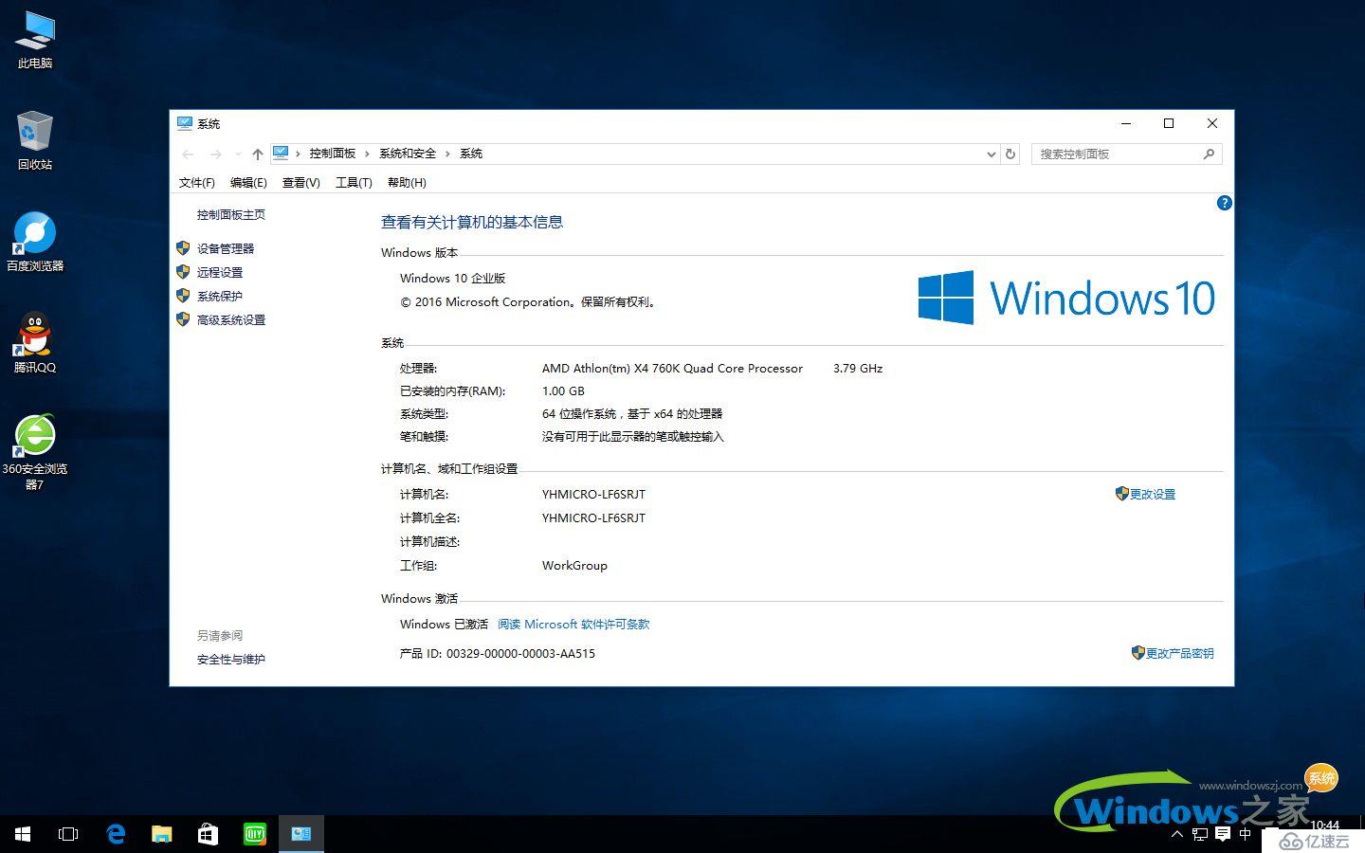The height and width of the screenshot is (853, 1365).
Task: Launch iQIYI app from taskbar
Action: point(254,834)
